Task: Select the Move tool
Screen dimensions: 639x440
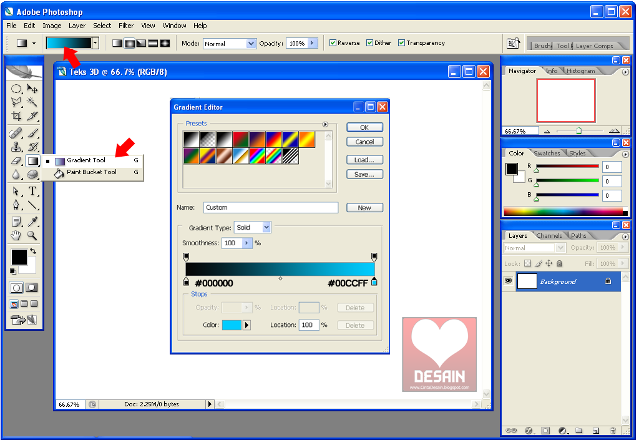Action: 32,89
